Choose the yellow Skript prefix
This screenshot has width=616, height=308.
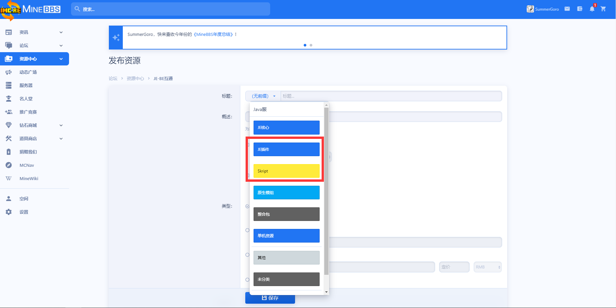coord(286,171)
